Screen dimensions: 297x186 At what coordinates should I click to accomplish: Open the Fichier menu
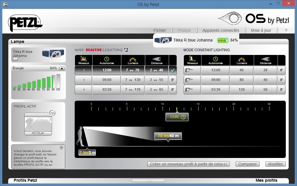[160, 30]
